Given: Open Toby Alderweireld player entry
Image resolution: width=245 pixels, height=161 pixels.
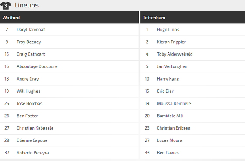Looking at the screenshot, I should point(175,54).
